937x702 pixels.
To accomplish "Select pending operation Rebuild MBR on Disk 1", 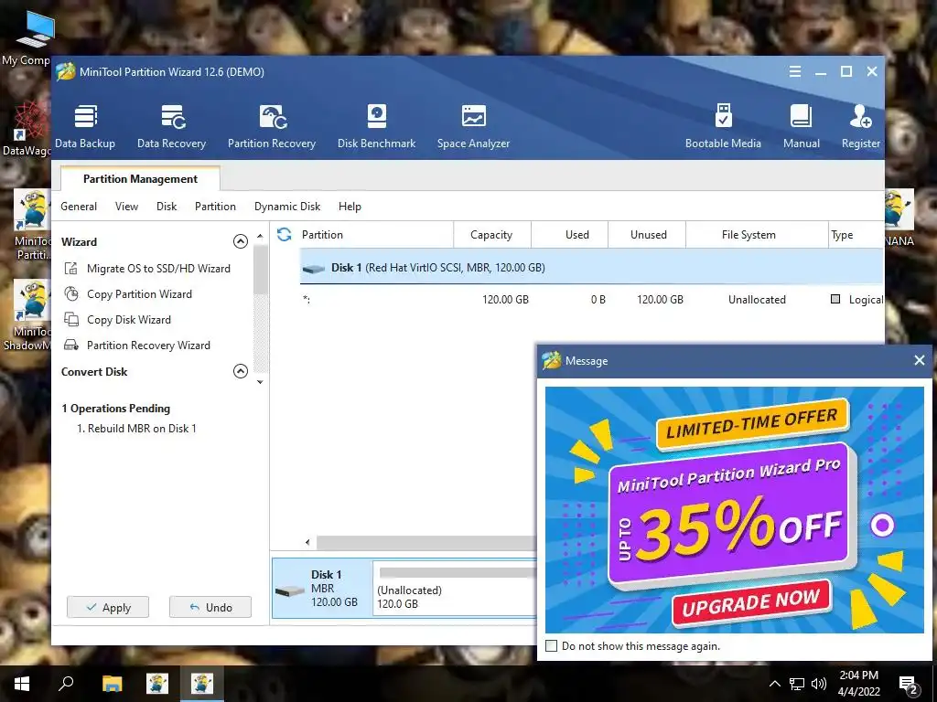I will click(x=137, y=429).
